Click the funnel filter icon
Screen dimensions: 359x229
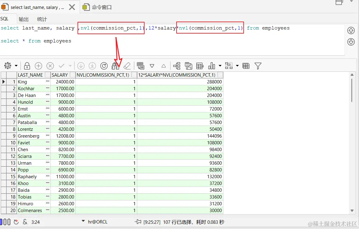tap(258, 66)
